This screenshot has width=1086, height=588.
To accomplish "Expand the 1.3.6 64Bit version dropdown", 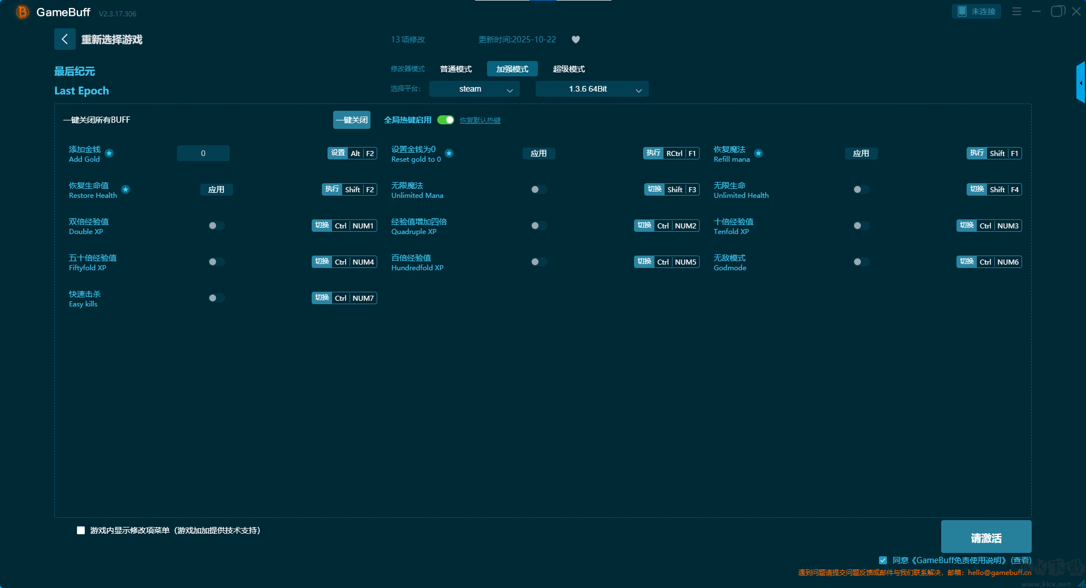I will click(x=592, y=89).
